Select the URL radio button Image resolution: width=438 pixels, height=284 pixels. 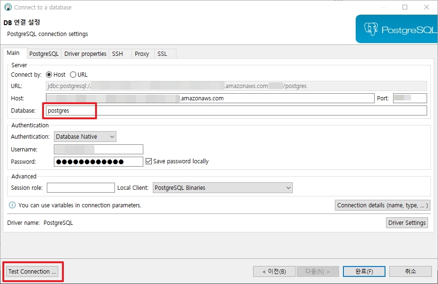[x=73, y=75]
